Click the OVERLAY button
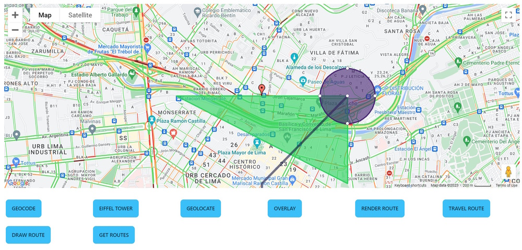The image size is (522, 250). 284,208
